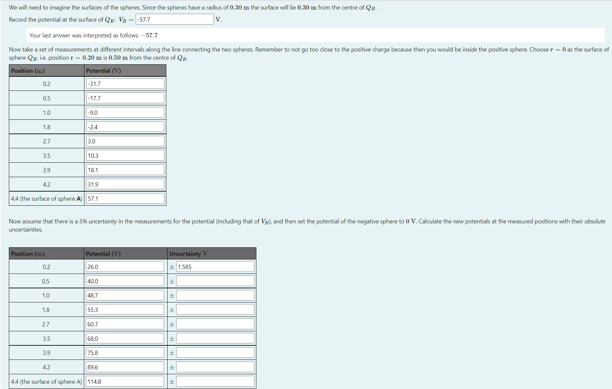Click the VB potential input showing -57.7
Image resolution: width=612 pixels, height=389 pixels.
[x=175, y=19]
